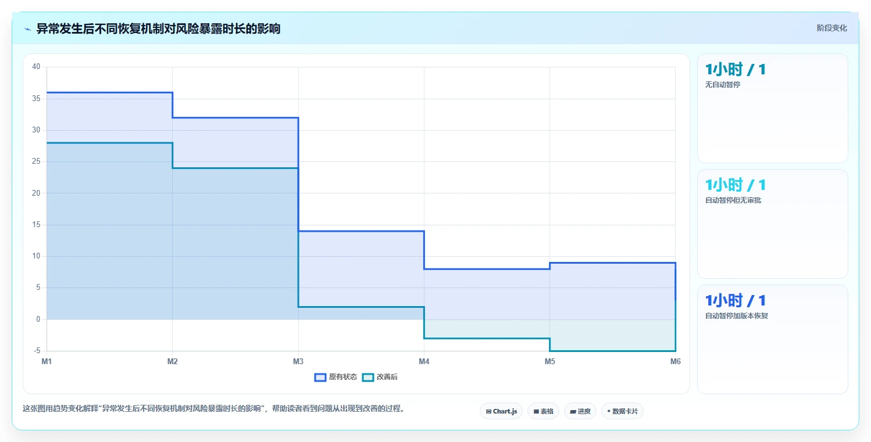Click the 10 y-axis tick label
The width and height of the screenshot is (871, 442).
click(x=36, y=256)
